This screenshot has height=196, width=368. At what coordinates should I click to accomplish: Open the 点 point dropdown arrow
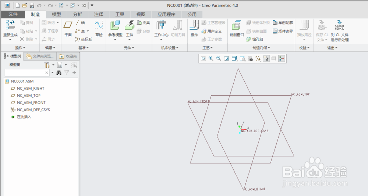(88, 31)
